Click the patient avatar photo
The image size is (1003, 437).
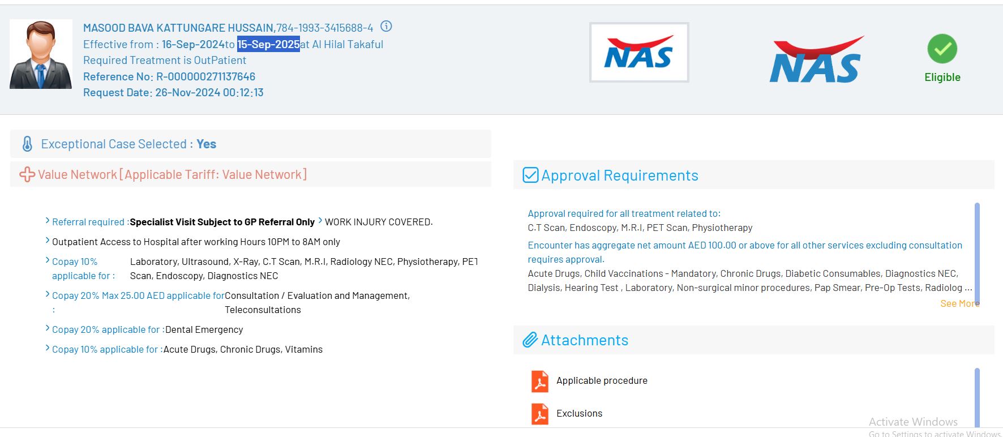(41, 54)
